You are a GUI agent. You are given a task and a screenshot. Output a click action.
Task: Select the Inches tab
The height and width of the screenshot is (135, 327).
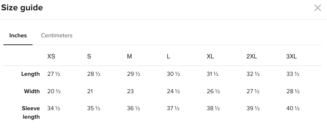coord(18,36)
